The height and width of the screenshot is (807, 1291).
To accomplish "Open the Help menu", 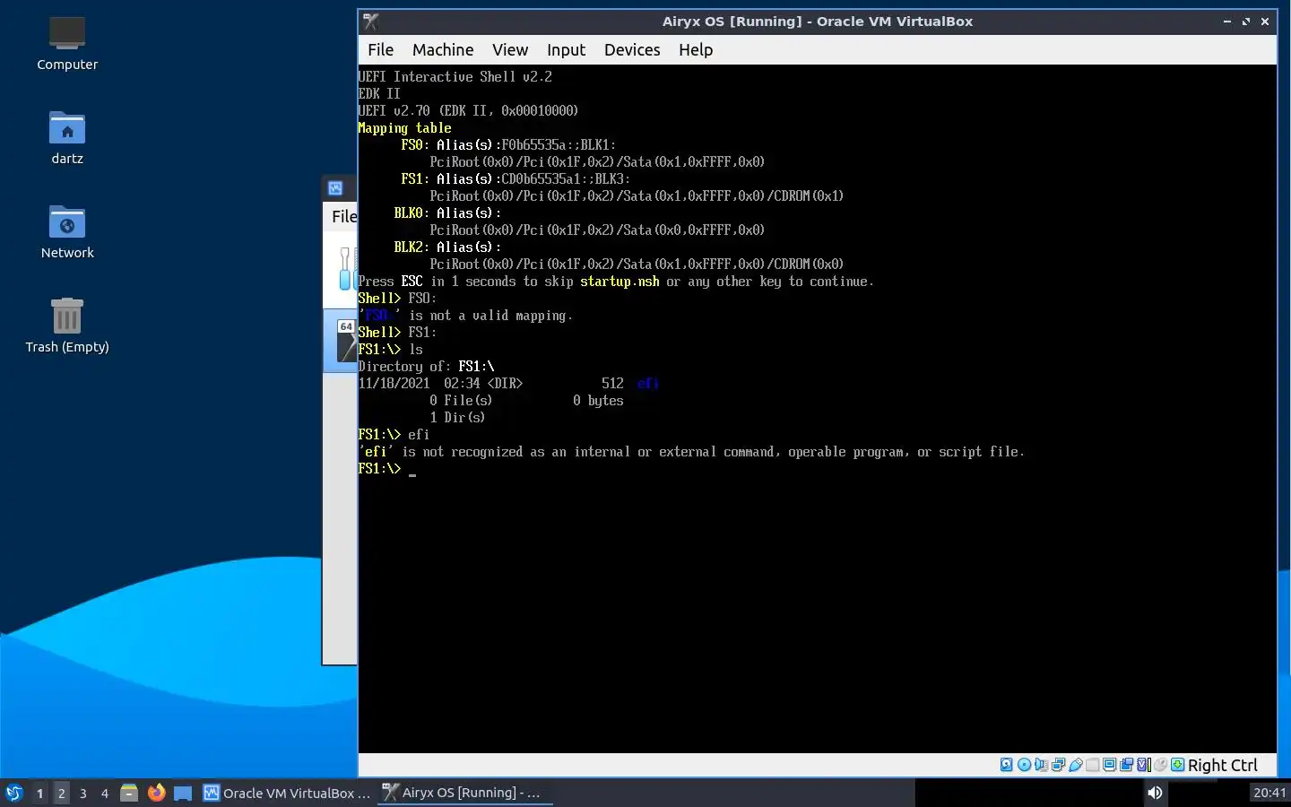I will click(x=696, y=50).
